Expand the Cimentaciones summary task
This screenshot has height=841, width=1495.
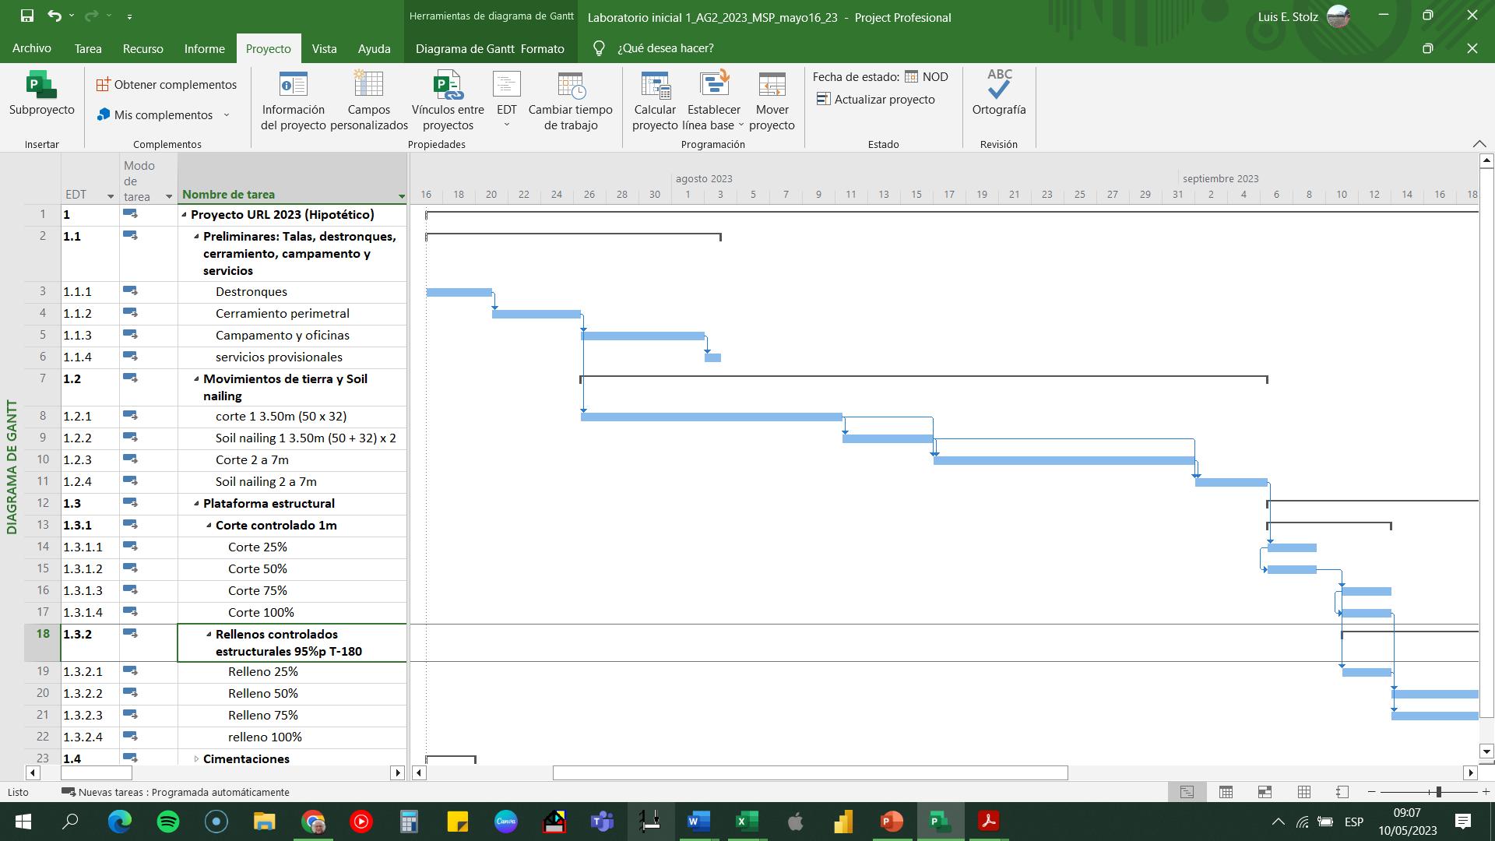[196, 758]
